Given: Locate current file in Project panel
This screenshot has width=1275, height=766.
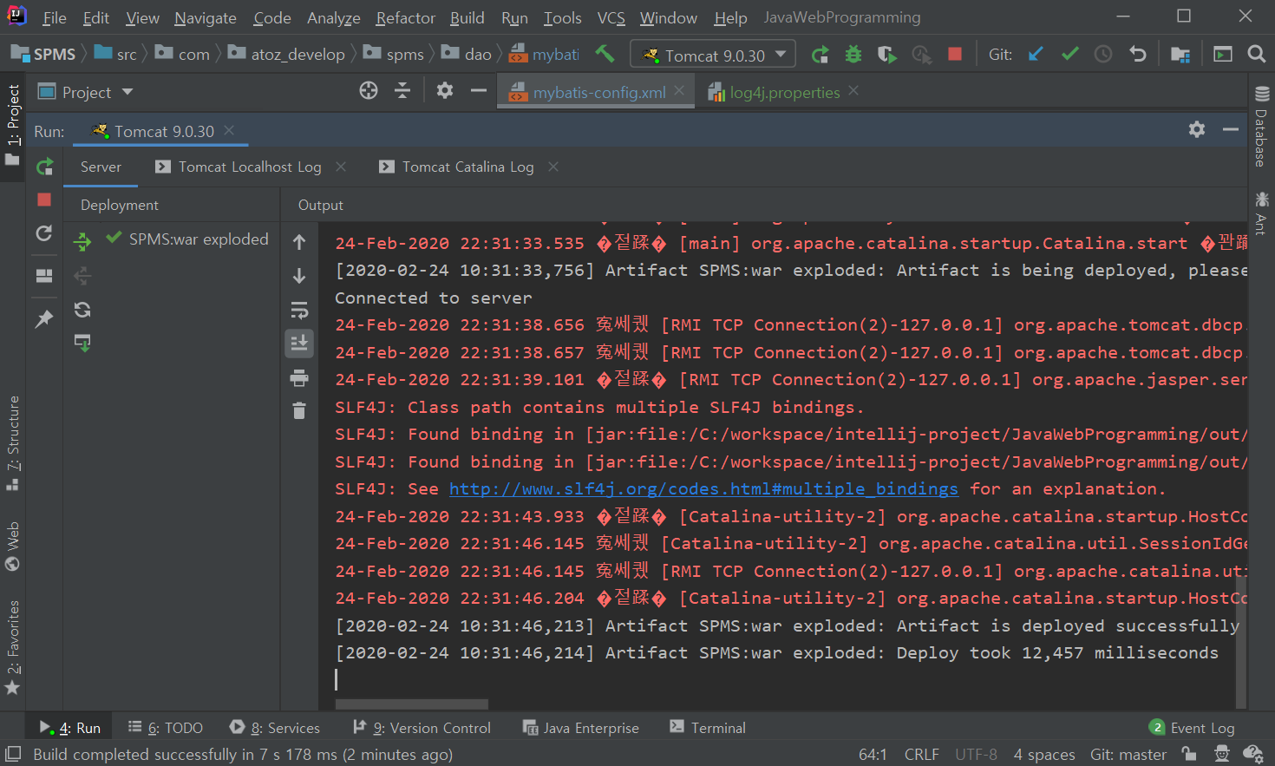Looking at the screenshot, I should 369,90.
